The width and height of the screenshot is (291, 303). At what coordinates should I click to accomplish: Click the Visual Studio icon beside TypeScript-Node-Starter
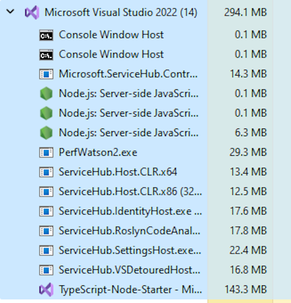click(46, 290)
